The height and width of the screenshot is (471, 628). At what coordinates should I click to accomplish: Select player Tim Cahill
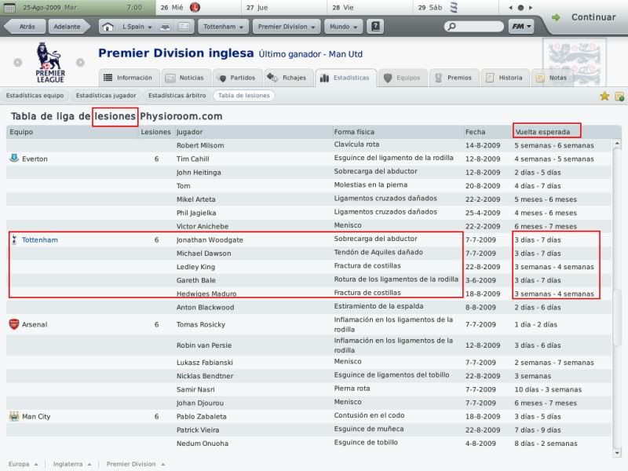point(192,159)
